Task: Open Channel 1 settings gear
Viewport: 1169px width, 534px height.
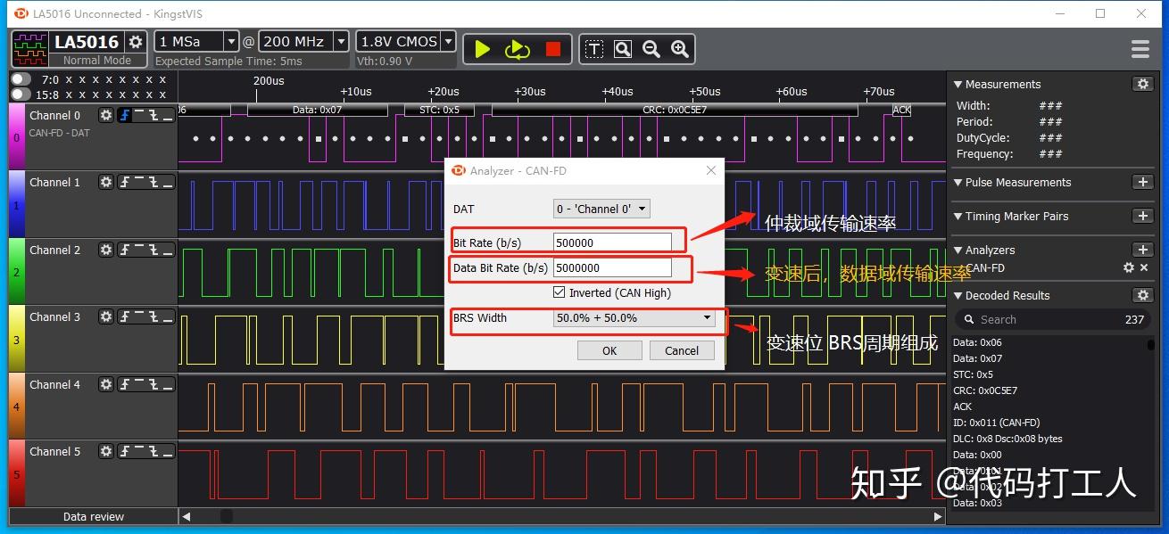Action: click(106, 182)
